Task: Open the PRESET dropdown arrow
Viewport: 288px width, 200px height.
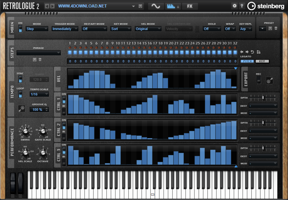Action: tap(263, 28)
